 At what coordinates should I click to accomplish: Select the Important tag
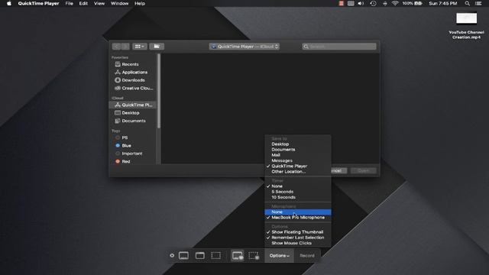pos(132,154)
